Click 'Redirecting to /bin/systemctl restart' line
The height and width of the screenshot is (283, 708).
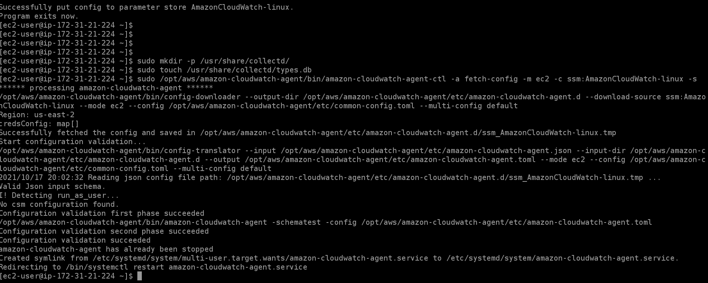(153, 267)
